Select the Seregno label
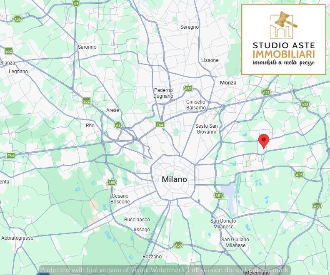The width and height of the screenshot is (330, 275). click(190, 27)
